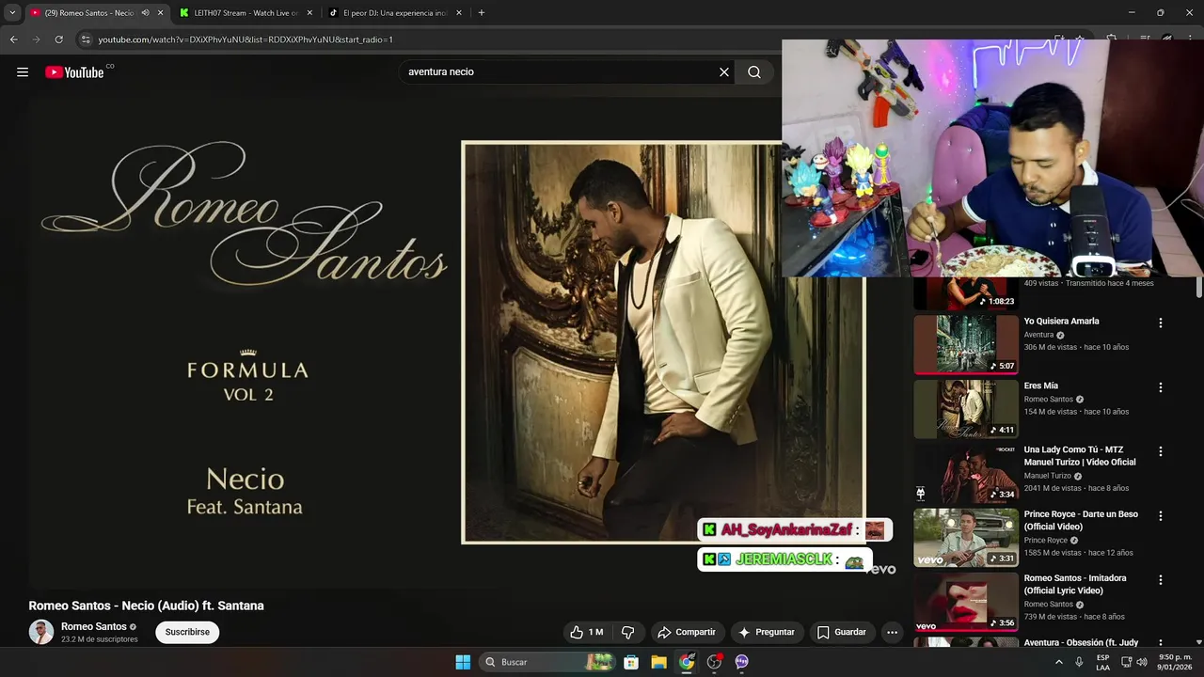Open Microsoft Store from taskbar
Viewport: 1204px width, 677px height.
coord(631,662)
